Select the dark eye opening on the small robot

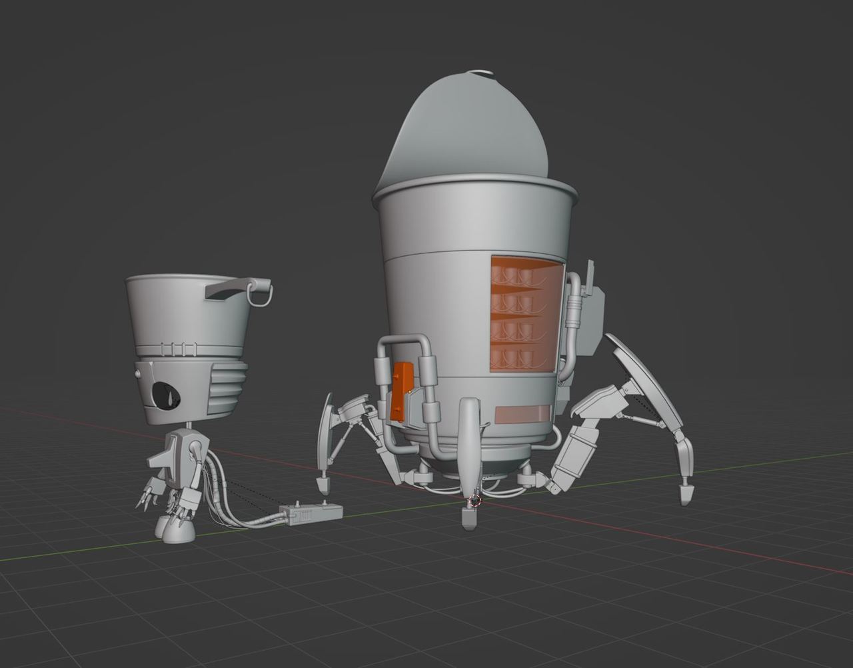pyautogui.click(x=167, y=395)
